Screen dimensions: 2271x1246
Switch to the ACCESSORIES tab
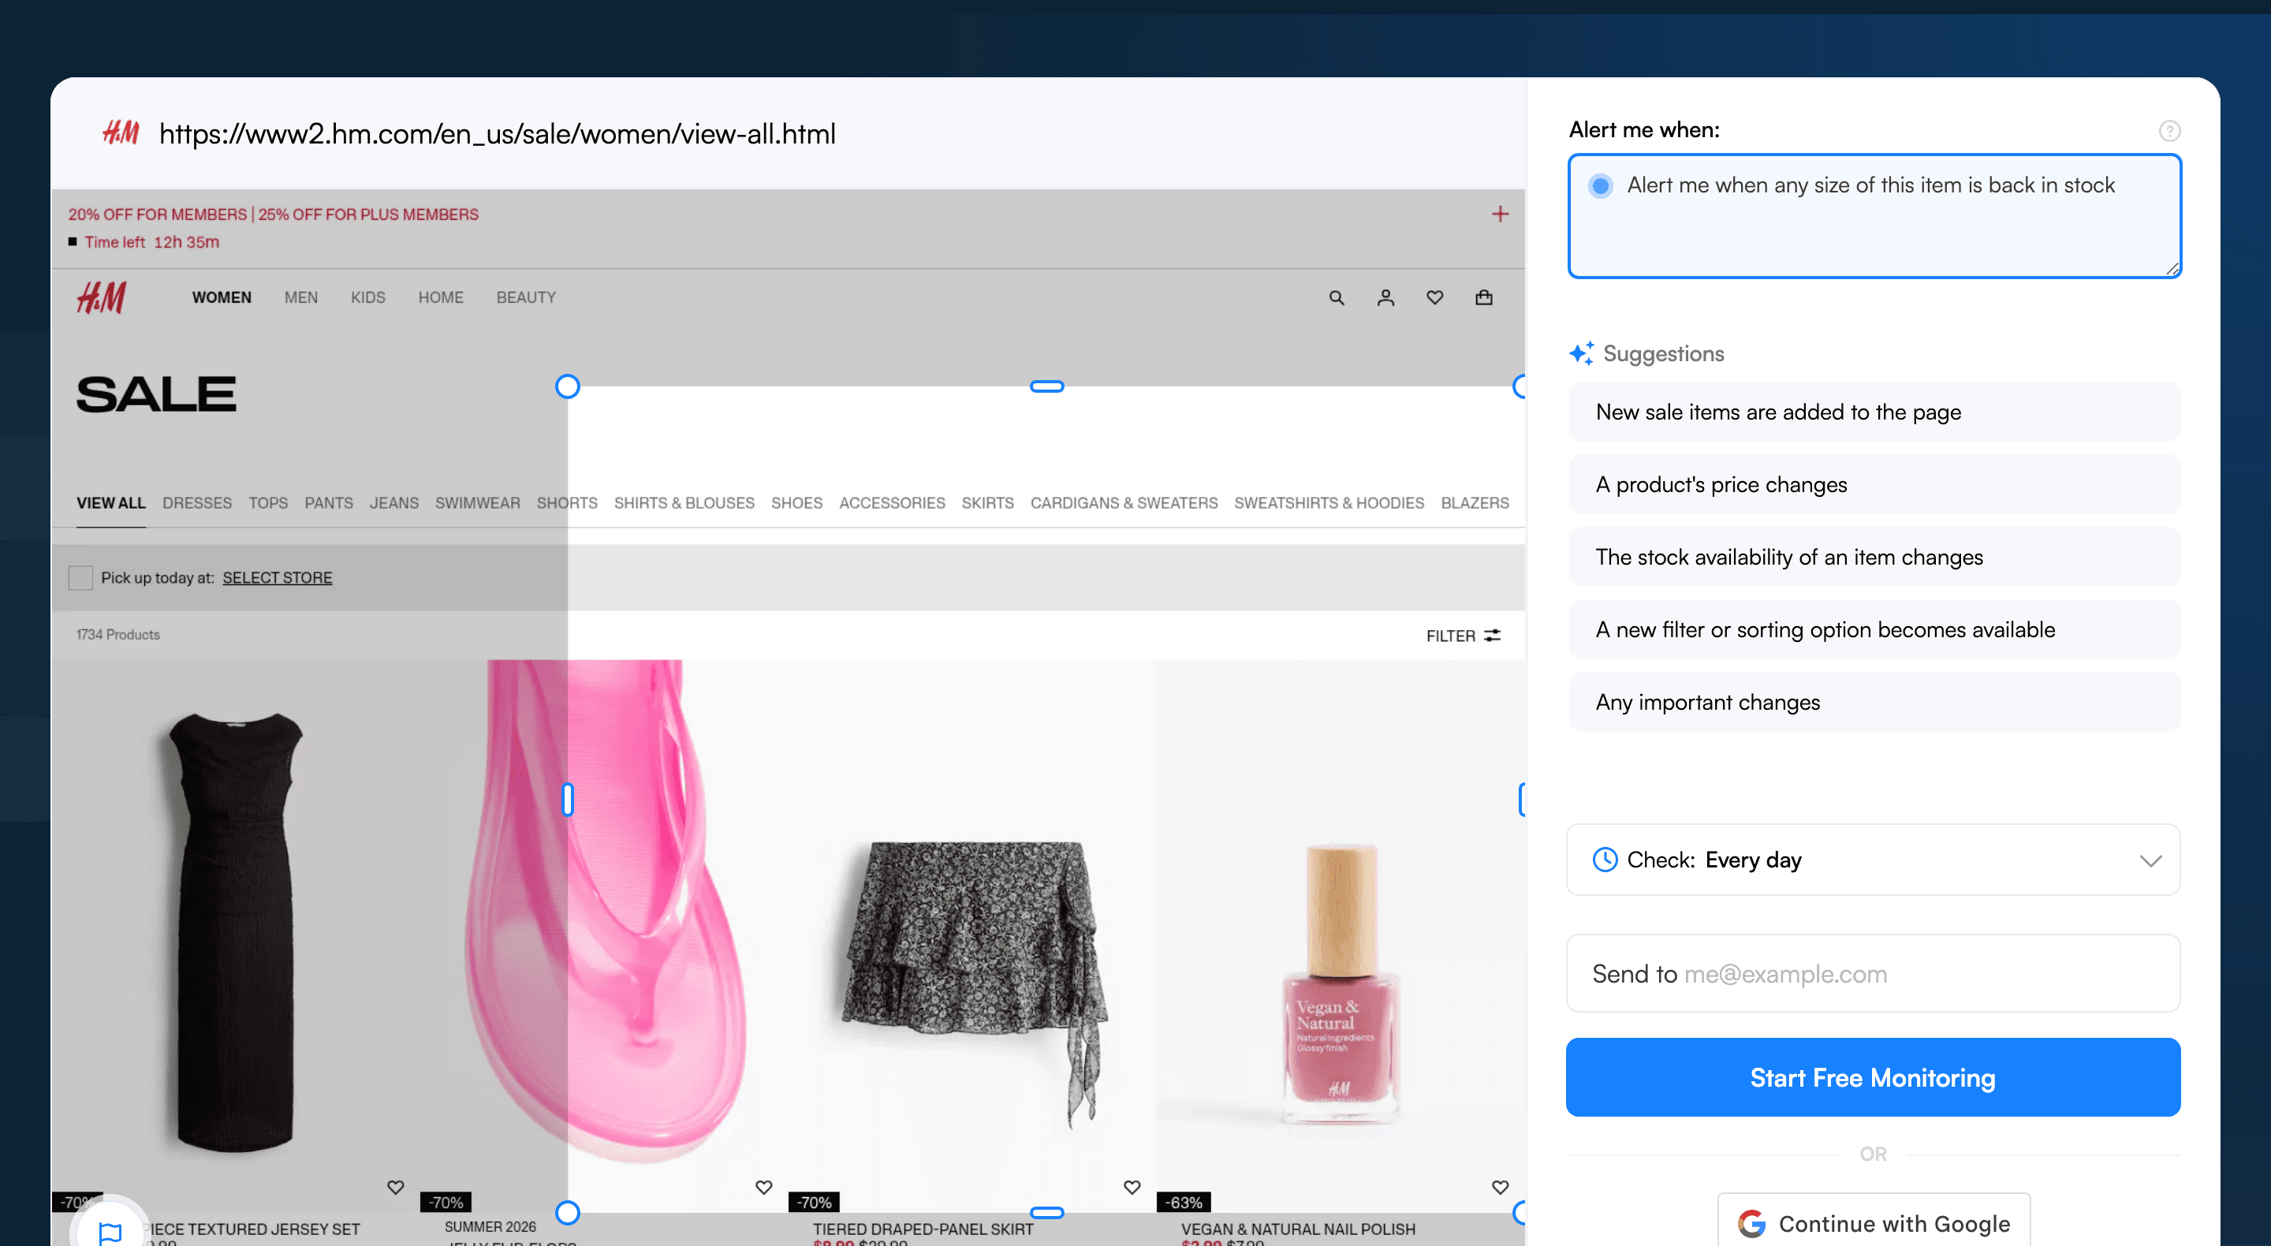pyautogui.click(x=892, y=503)
